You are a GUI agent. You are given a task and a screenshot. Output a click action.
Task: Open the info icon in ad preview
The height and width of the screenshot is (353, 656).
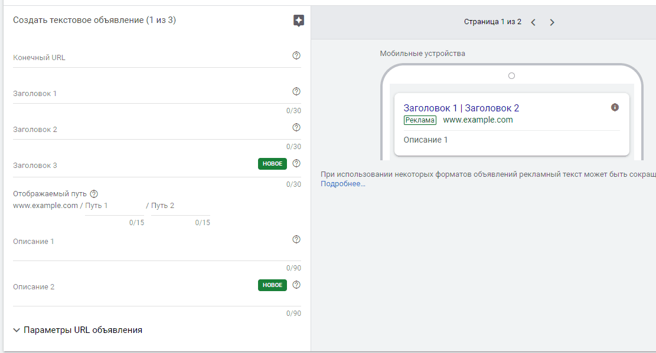615,107
